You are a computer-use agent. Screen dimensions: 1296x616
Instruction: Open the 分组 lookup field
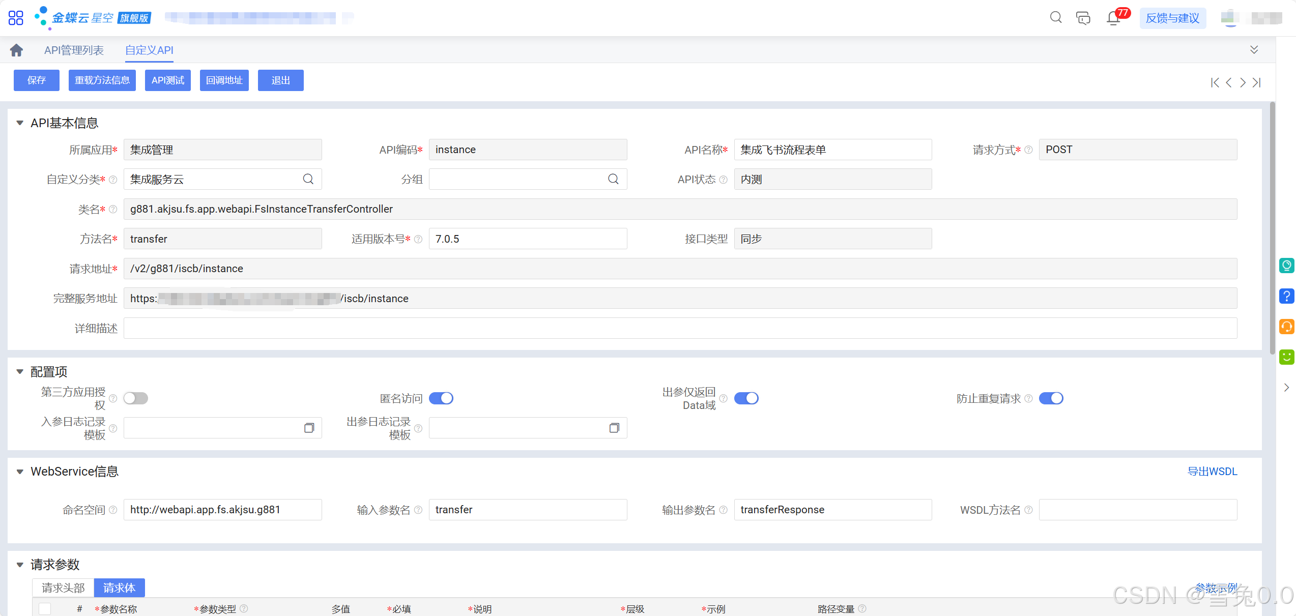click(x=528, y=179)
